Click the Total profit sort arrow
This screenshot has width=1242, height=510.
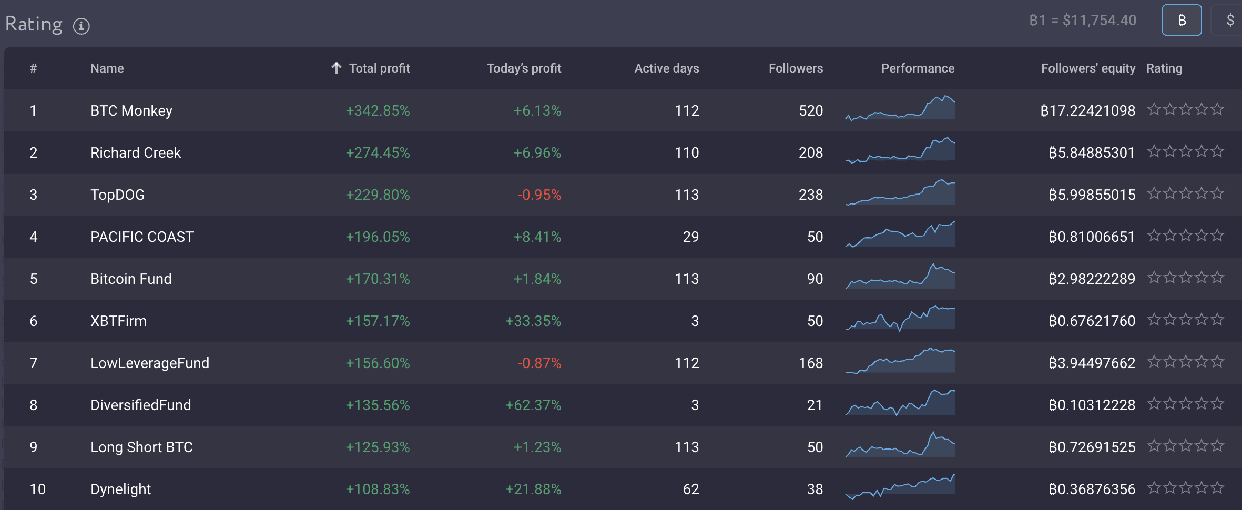pyautogui.click(x=337, y=68)
